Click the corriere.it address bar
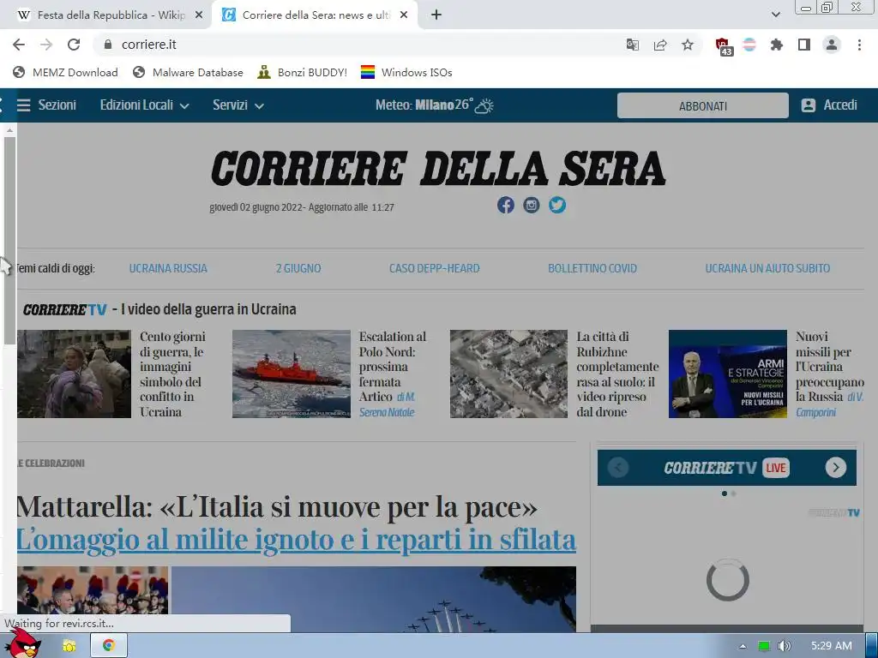Image resolution: width=878 pixels, height=658 pixels. (358, 45)
